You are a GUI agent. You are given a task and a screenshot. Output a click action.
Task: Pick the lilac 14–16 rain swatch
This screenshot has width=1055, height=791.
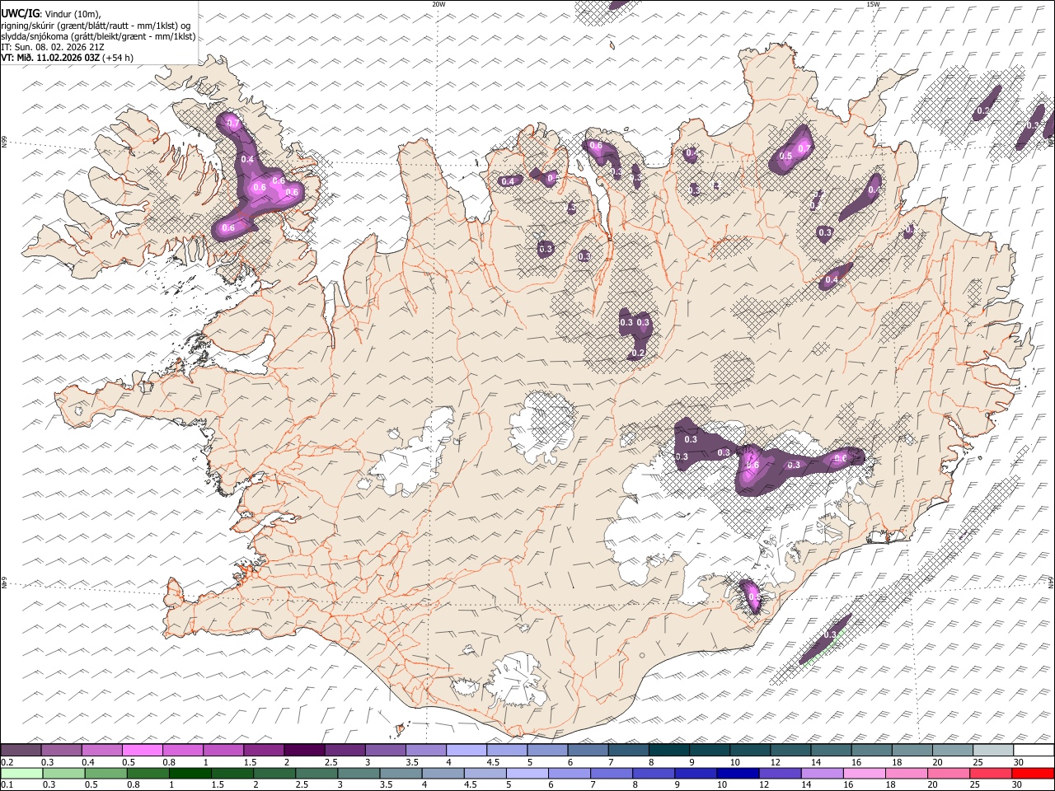click(822, 773)
